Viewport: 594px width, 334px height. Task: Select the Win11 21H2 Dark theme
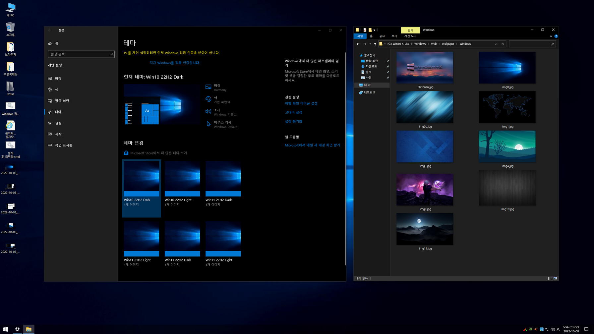[x=223, y=184]
